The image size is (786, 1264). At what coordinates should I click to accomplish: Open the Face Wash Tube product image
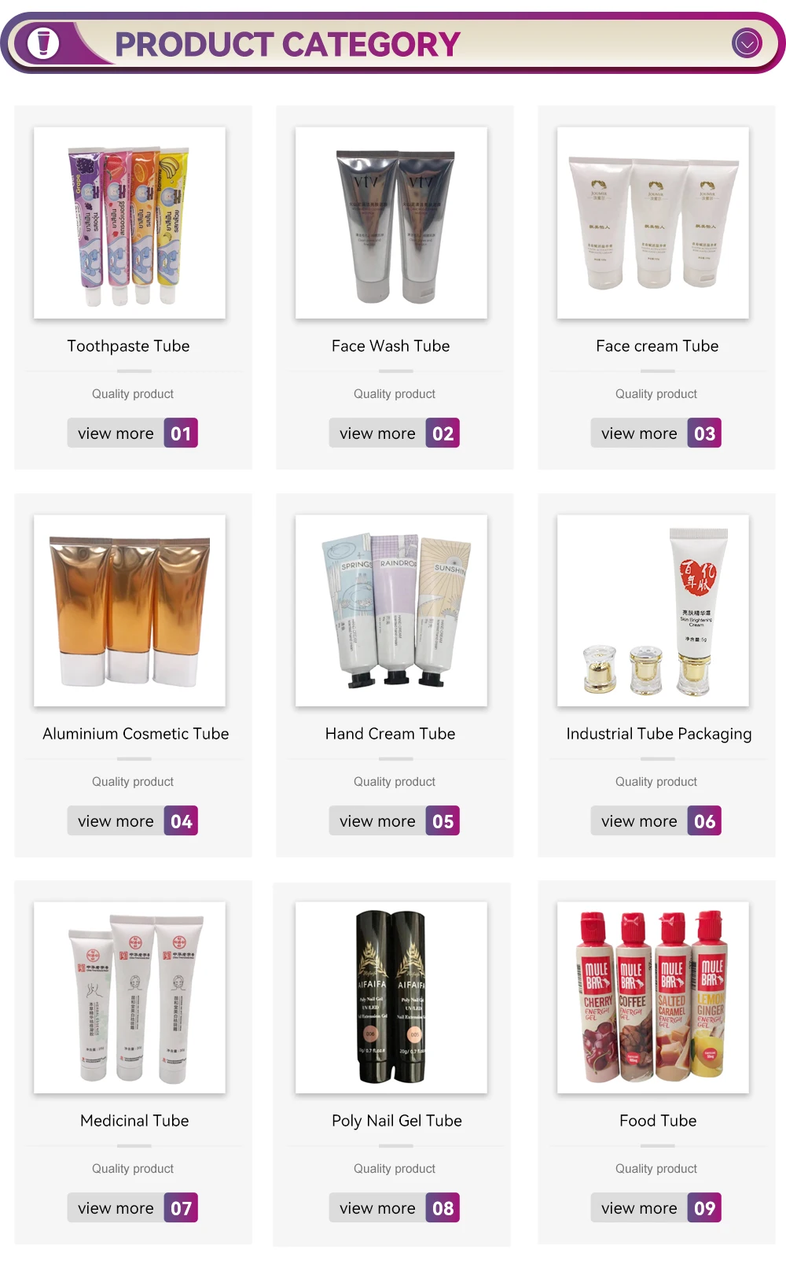pyautogui.click(x=391, y=223)
